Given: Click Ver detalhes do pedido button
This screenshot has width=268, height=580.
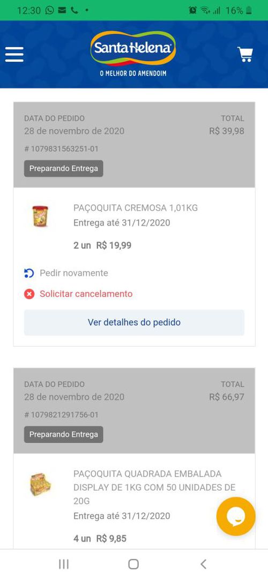Looking at the screenshot, I should click(x=134, y=323).
